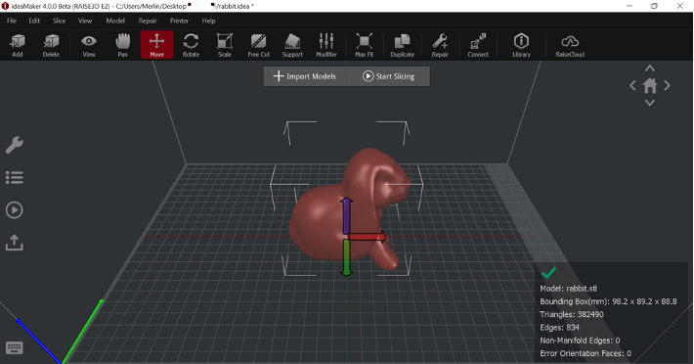Select the View tool
This screenshot has height=364, width=694.
[x=89, y=45]
